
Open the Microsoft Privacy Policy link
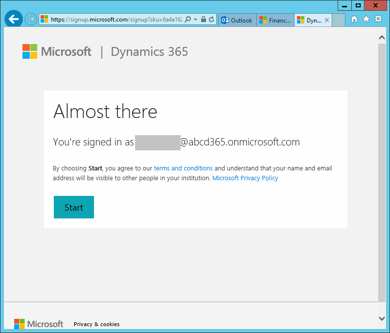coord(245,178)
